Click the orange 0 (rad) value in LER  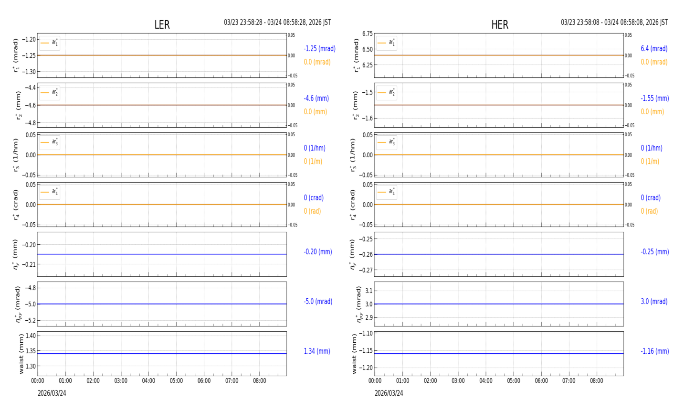point(312,211)
